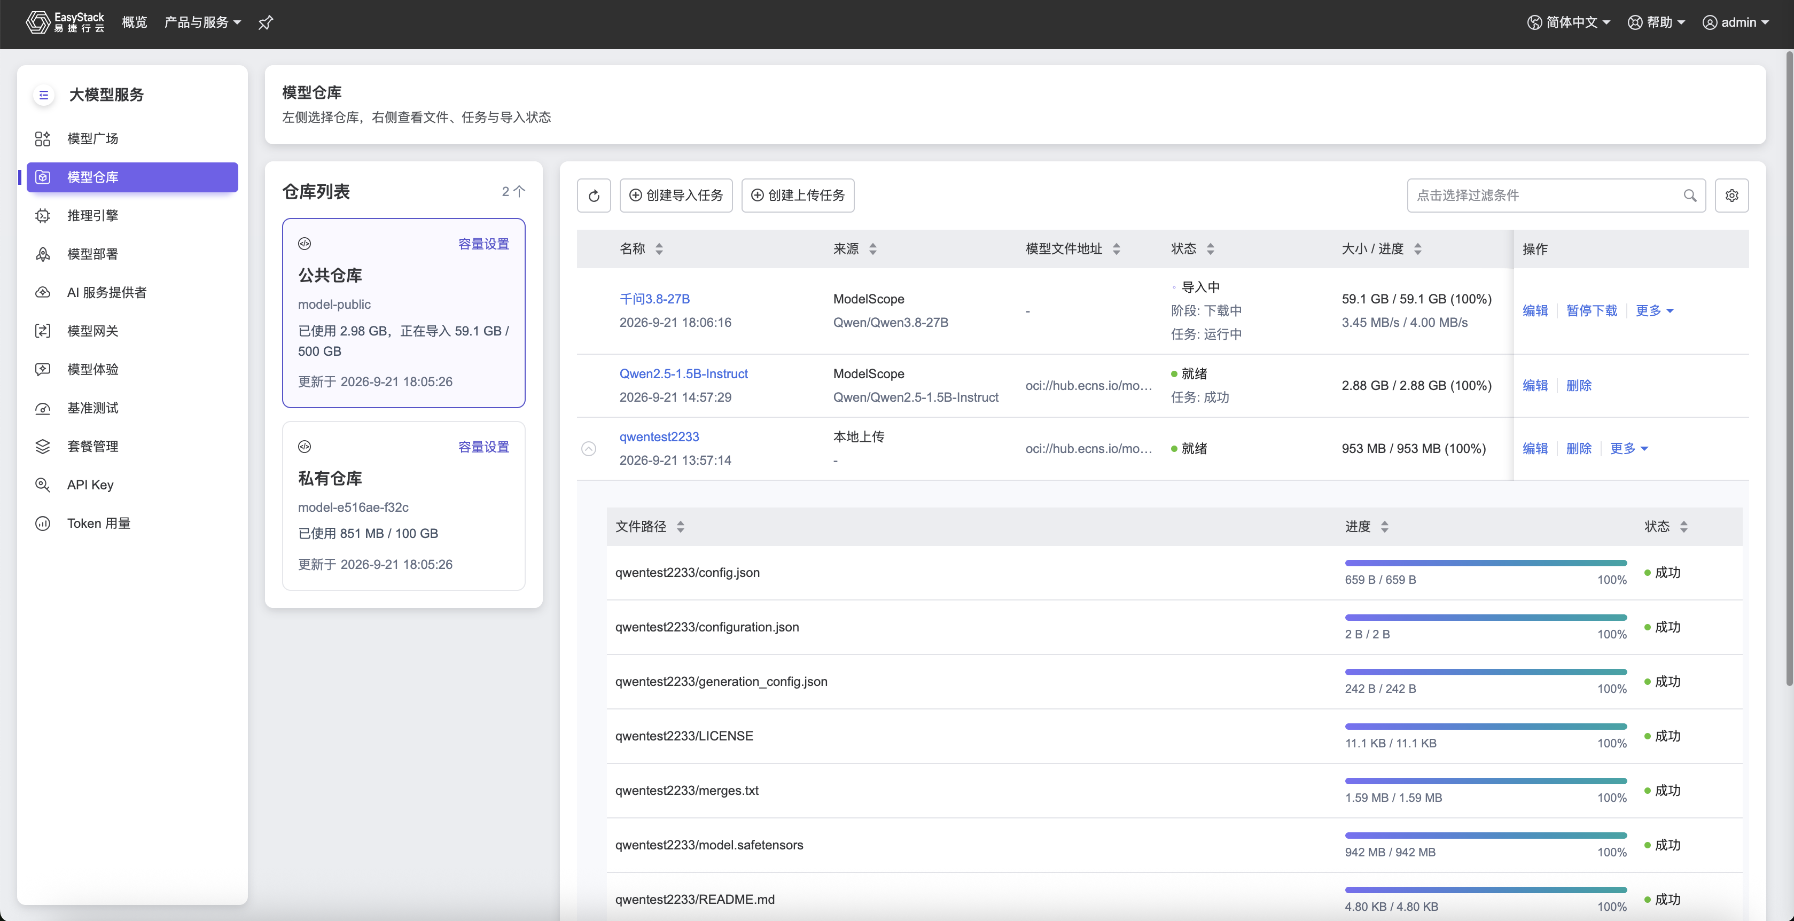Screen dimensions: 1794x921
Task: Open the 产品与服务 dropdown menu
Action: coord(202,23)
